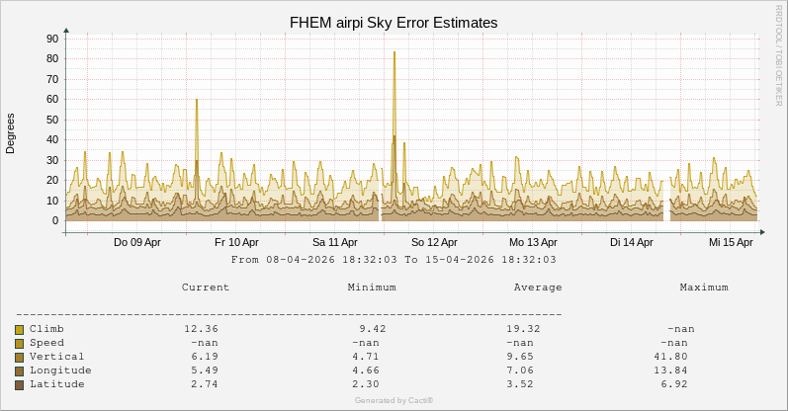
Task: Select the 'Do 09 Apr' date label
Action: (137, 242)
